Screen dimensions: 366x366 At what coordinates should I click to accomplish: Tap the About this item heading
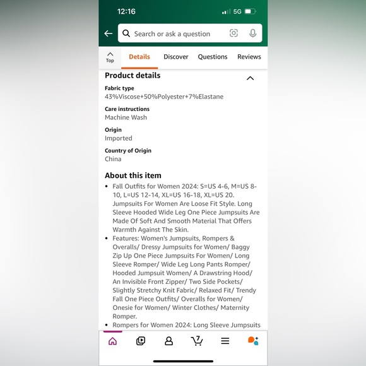pyautogui.click(x=133, y=175)
